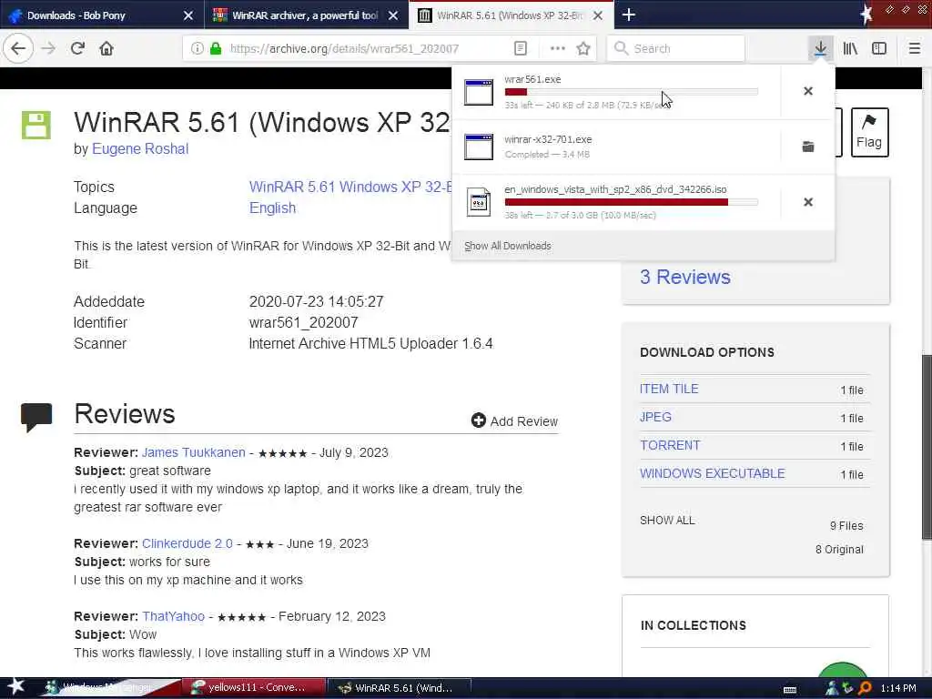Screen dimensions: 932x699
Task: Open ITEM TILE download option
Action: point(669,389)
